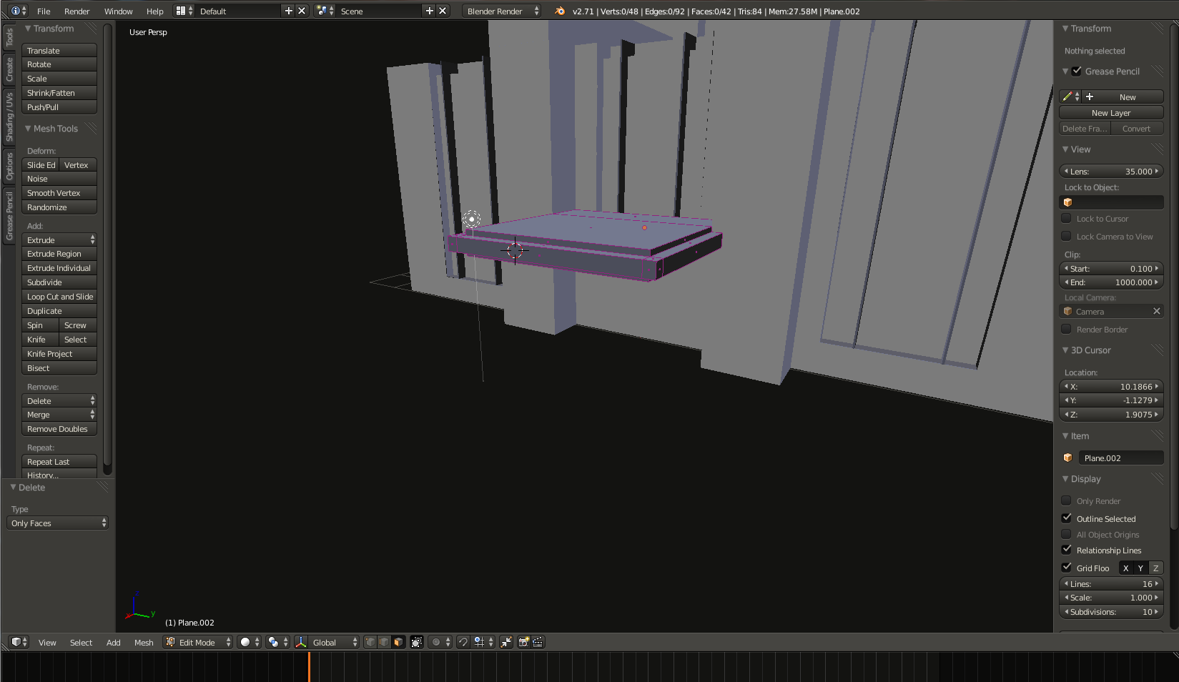Click the Lens 35.000 value slider
The width and height of the screenshot is (1179, 682).
[1110, 172]
